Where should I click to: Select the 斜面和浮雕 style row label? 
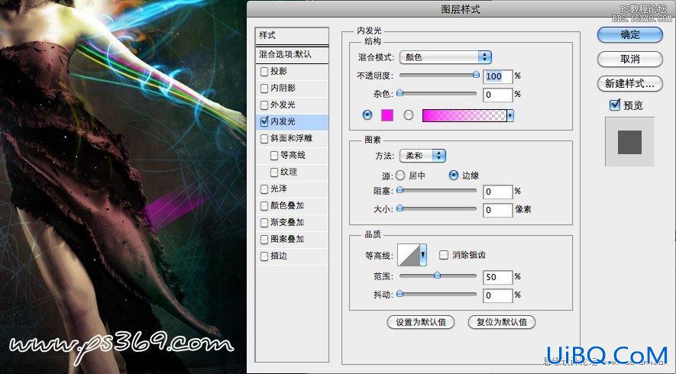292,139
